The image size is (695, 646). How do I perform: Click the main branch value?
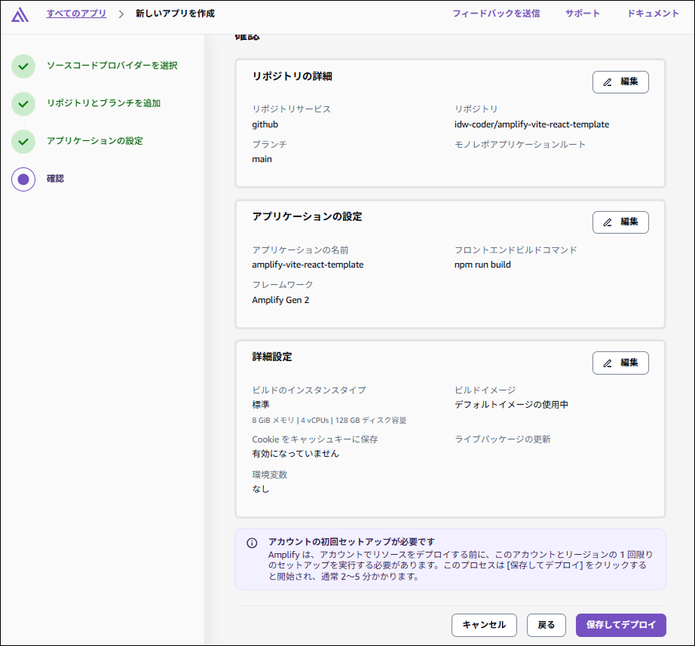pyautogui.click(x=262, y=159)
